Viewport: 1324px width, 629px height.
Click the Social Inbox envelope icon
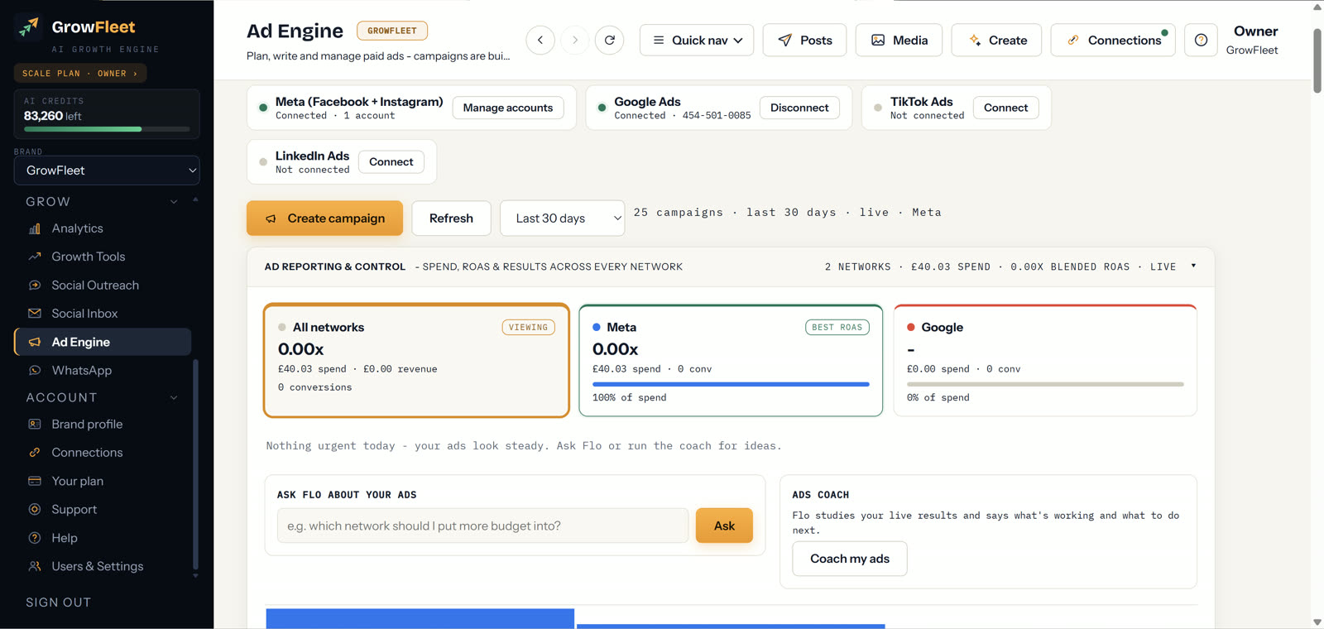click(x=35, y=314)
